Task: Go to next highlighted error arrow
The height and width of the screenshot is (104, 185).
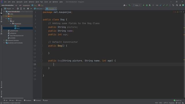Action: (184, 12)
